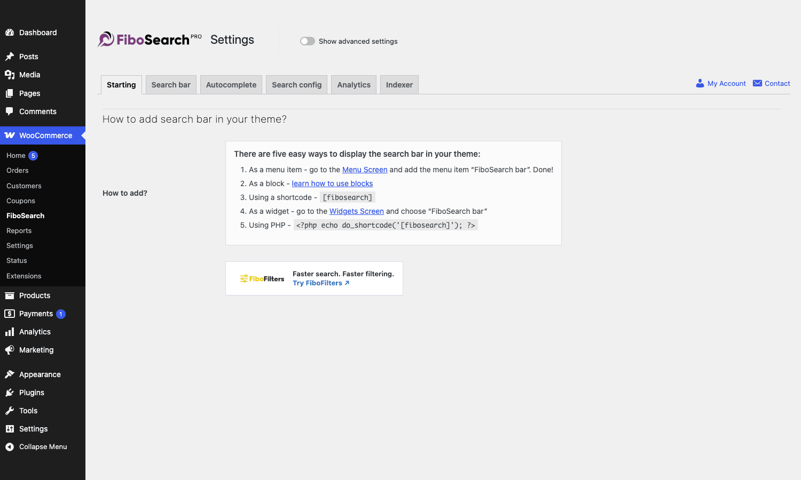Open Marketing menu item
Viewport: 801px width, 480px height.
[43, 350]
